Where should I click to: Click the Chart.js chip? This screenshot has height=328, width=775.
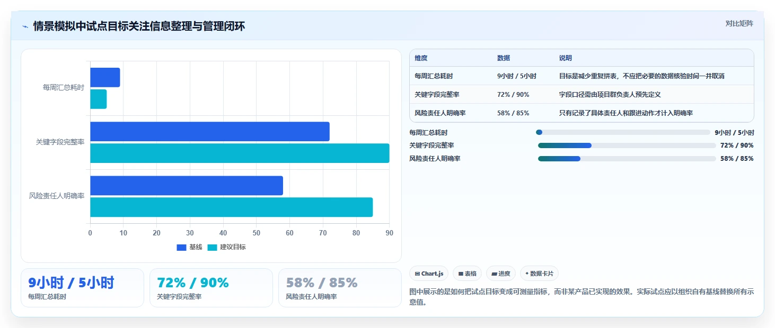coord(429,274)
